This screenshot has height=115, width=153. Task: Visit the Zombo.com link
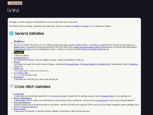click(18, 68)
